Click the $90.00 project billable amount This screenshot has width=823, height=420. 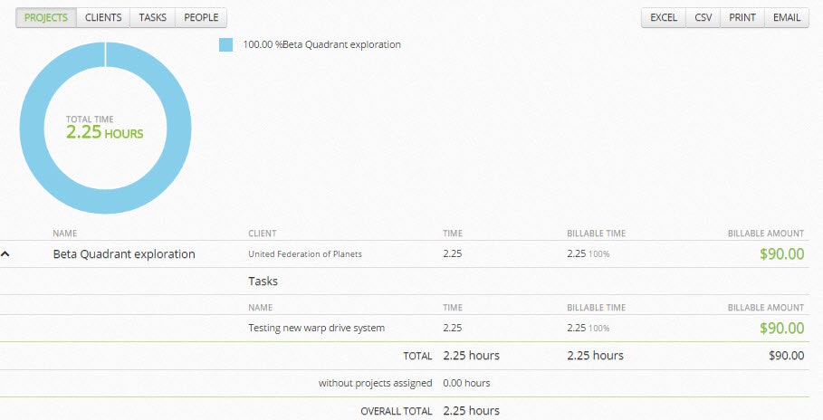tap(781, 254)
